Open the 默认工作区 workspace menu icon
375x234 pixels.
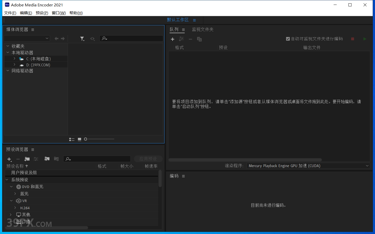[x=194, y=20]
